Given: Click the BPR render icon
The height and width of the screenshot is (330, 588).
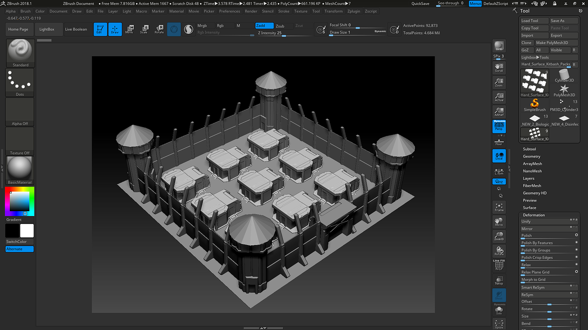Looking at the screenshot, I should point(499,46).
